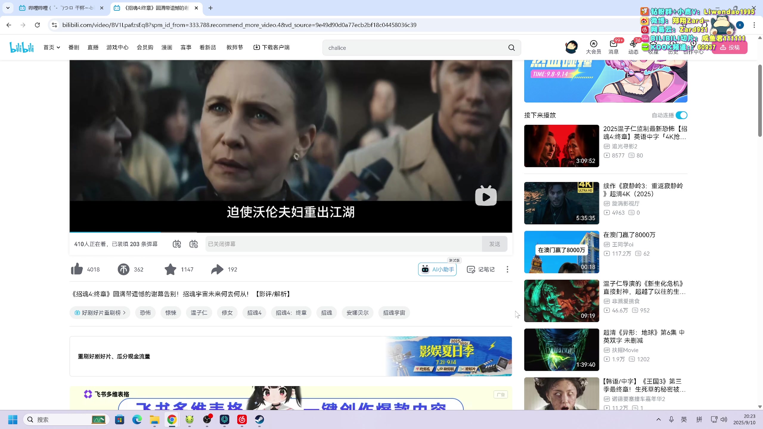This screenshot has width=763, height=429.
Task: Click the 投稿 upload button
Action: [730, 48]
